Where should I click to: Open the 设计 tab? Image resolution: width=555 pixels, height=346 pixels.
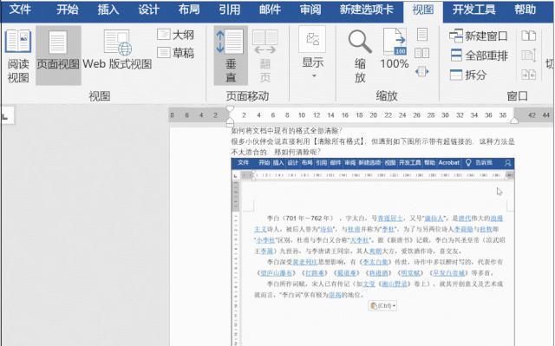[148, 10]
